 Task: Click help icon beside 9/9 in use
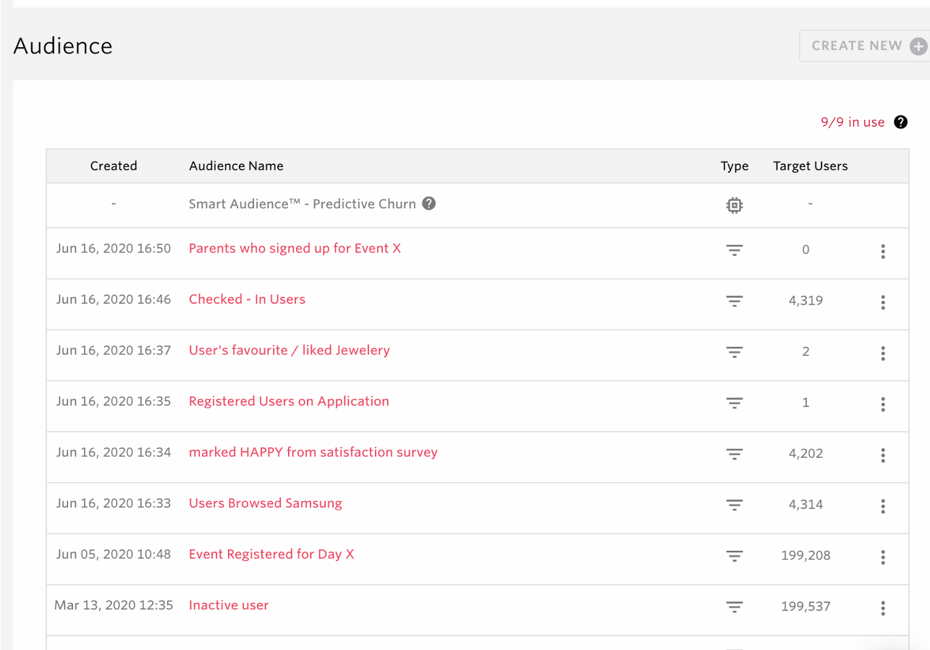(900, 122)
